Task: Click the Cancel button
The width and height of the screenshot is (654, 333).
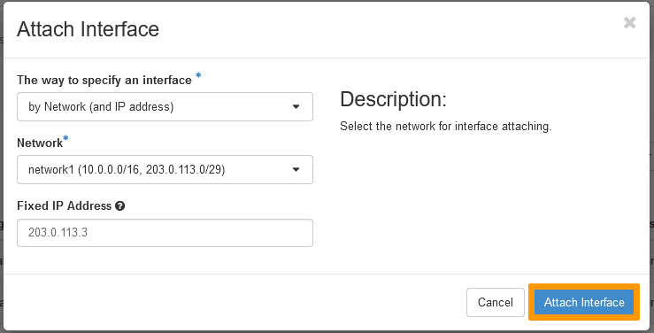Action: 495,302
